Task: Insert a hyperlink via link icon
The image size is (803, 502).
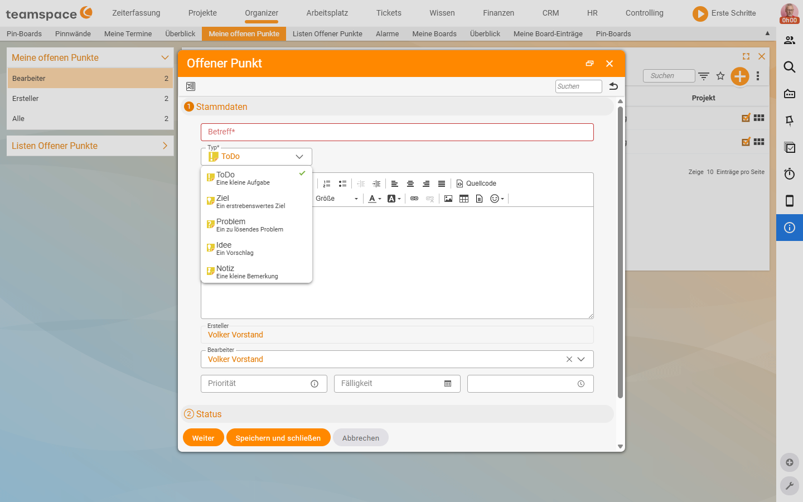Action: point(414,199)
